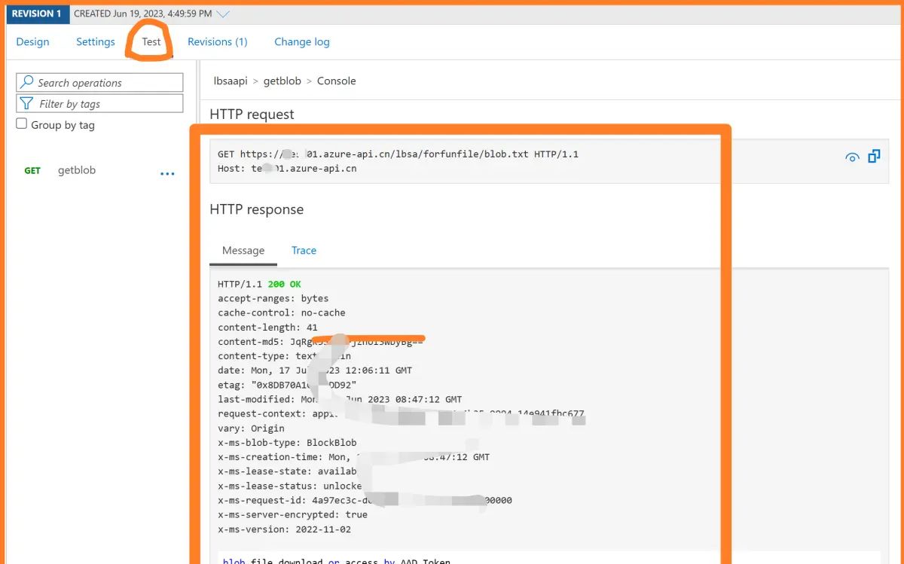Click getblob in the breadcrumb path
904x564 pixels.
click(x=282, y=81)
